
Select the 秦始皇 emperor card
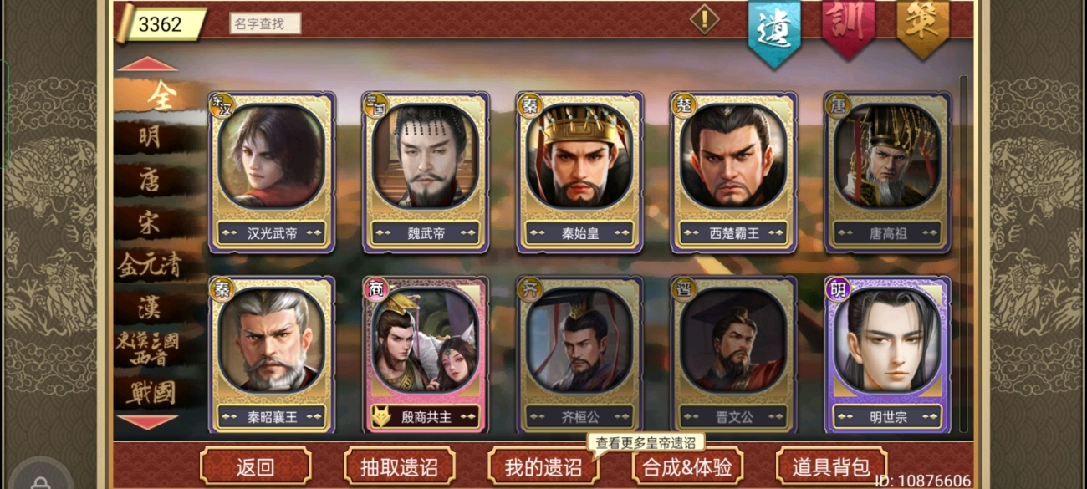coord(579,173)
